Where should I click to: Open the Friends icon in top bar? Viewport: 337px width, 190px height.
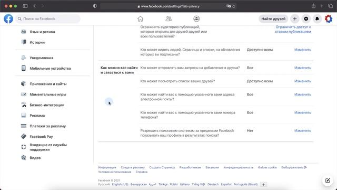tap(168, 19)
